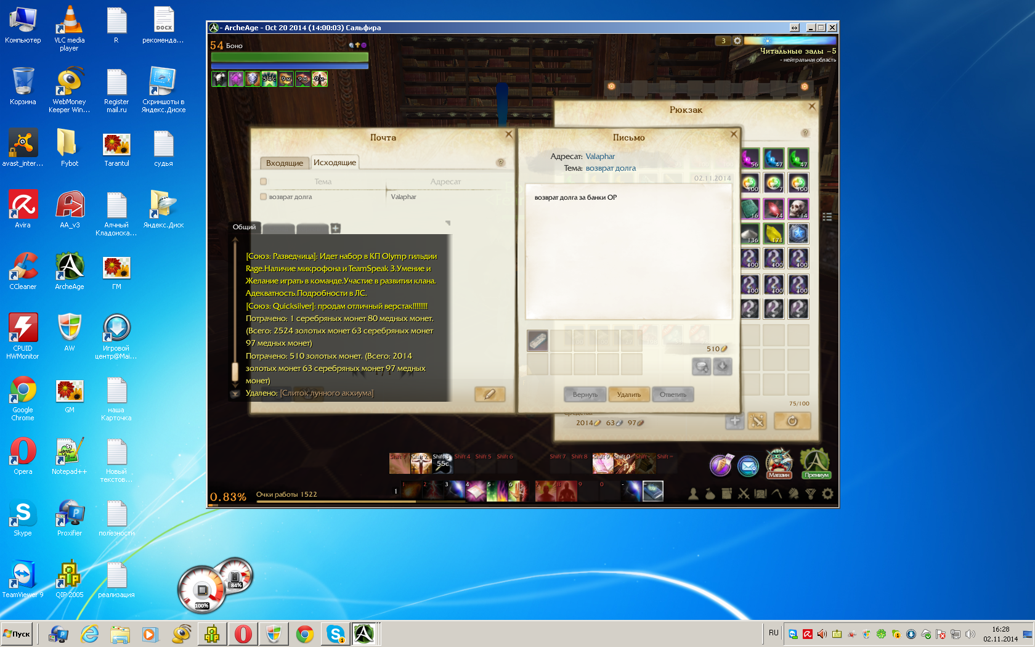Click the number 3 button near the gear

click(723, 41)
